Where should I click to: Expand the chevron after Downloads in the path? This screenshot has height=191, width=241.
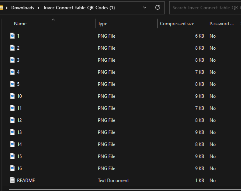pos(38,8)
